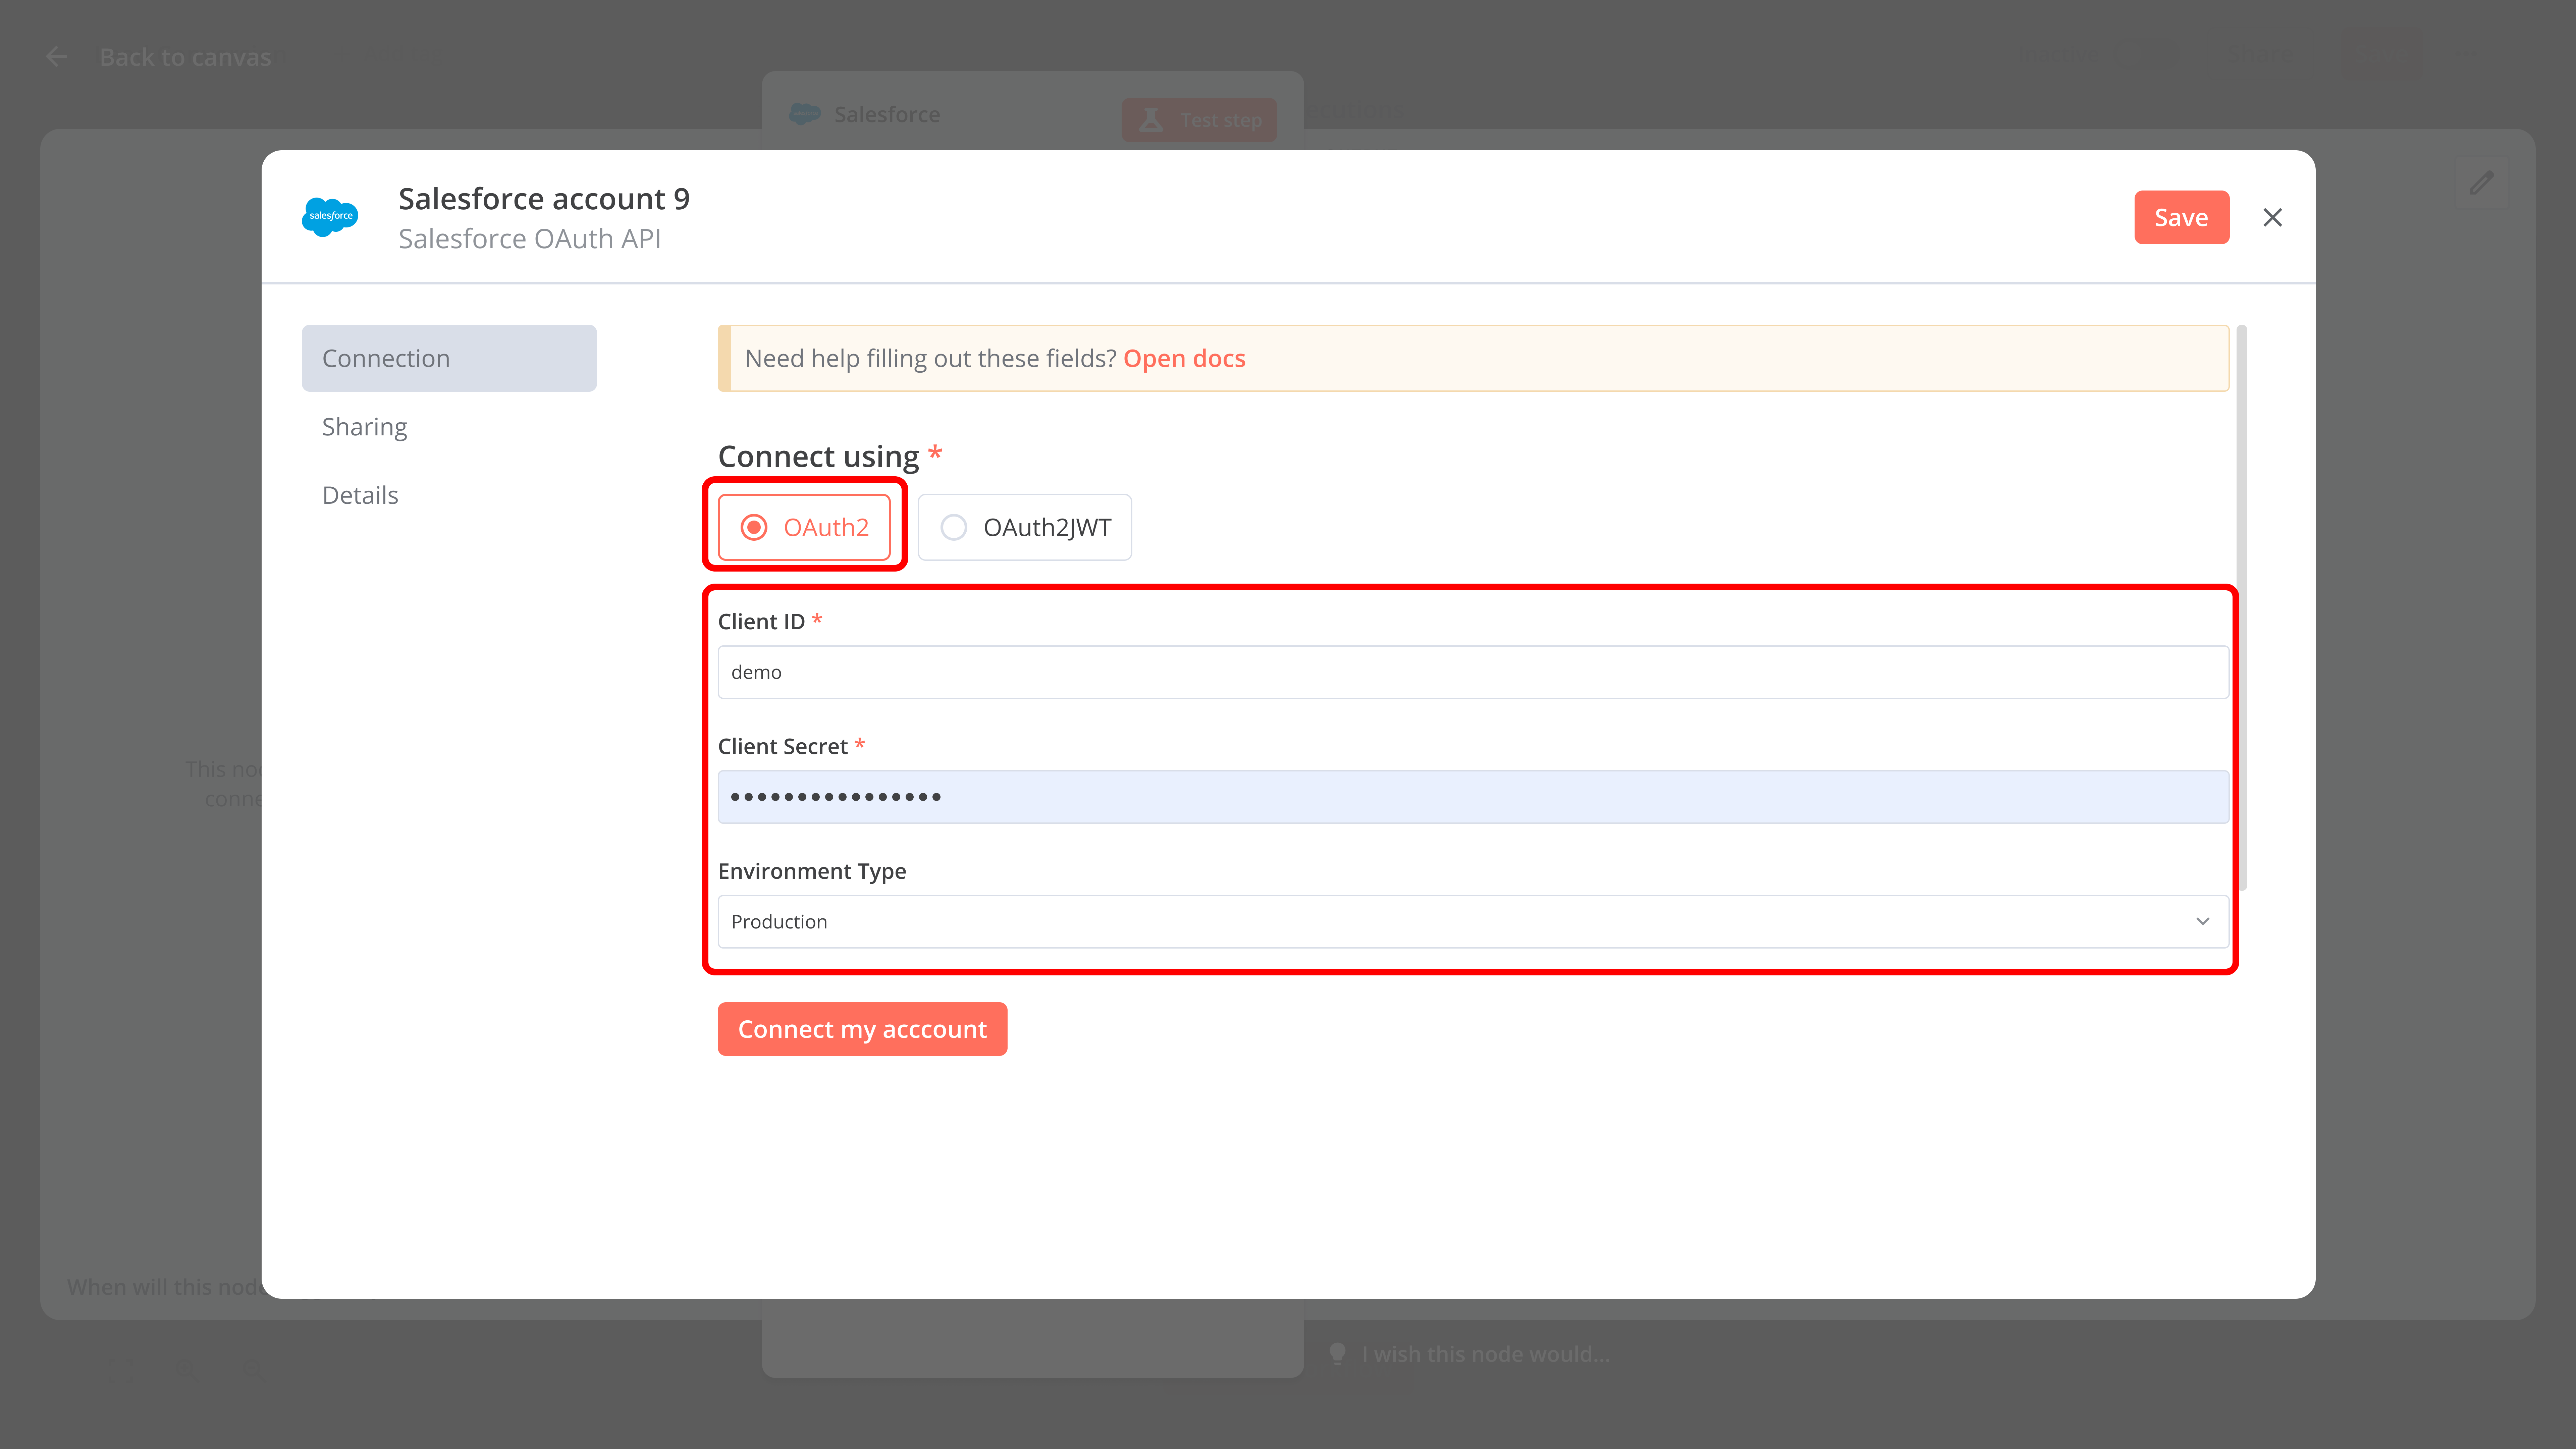
Task: Click Test step in the background panel
Action: click(1199, 120)
